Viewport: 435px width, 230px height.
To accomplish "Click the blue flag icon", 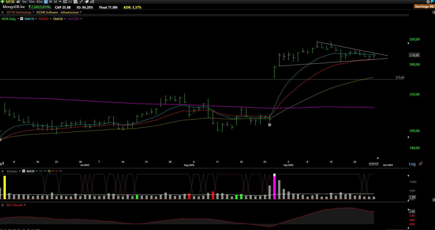I will pyautogui.click(x=433, y=2).
